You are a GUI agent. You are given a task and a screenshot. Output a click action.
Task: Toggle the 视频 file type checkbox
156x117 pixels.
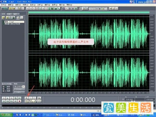pos(3,91)
